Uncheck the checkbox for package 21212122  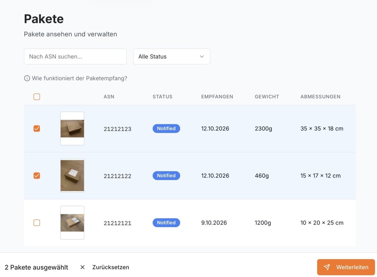point(37,176)
